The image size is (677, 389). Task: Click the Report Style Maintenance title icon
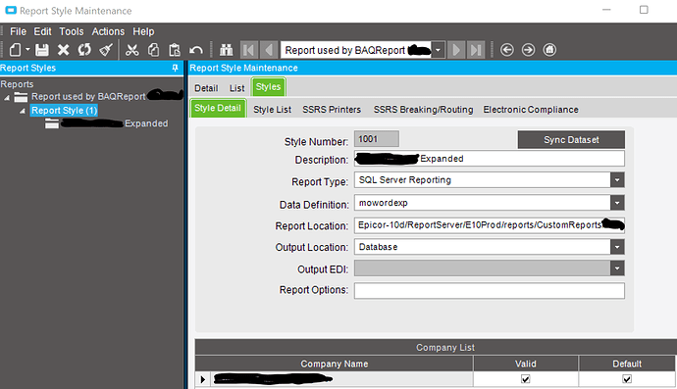coord(11,11)
